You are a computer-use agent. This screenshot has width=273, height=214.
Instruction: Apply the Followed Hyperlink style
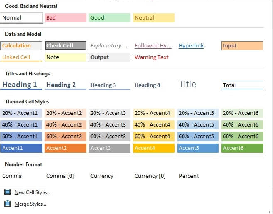[x=153, y=46]
